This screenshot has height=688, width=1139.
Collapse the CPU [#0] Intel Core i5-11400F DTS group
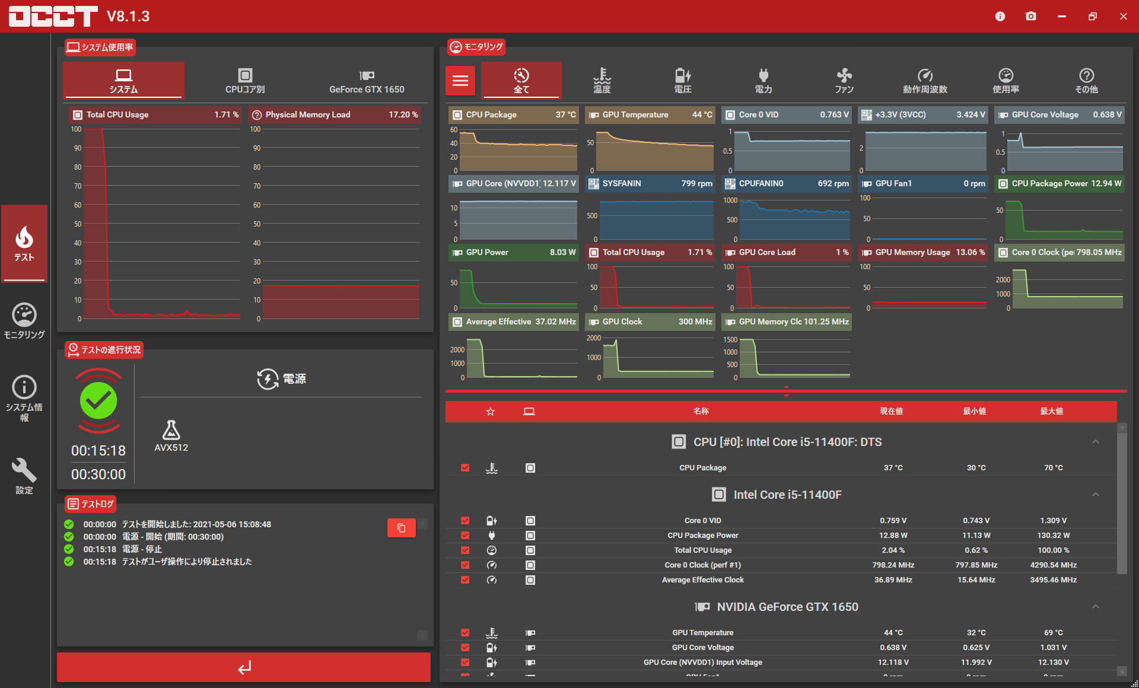click(1096, 442)
